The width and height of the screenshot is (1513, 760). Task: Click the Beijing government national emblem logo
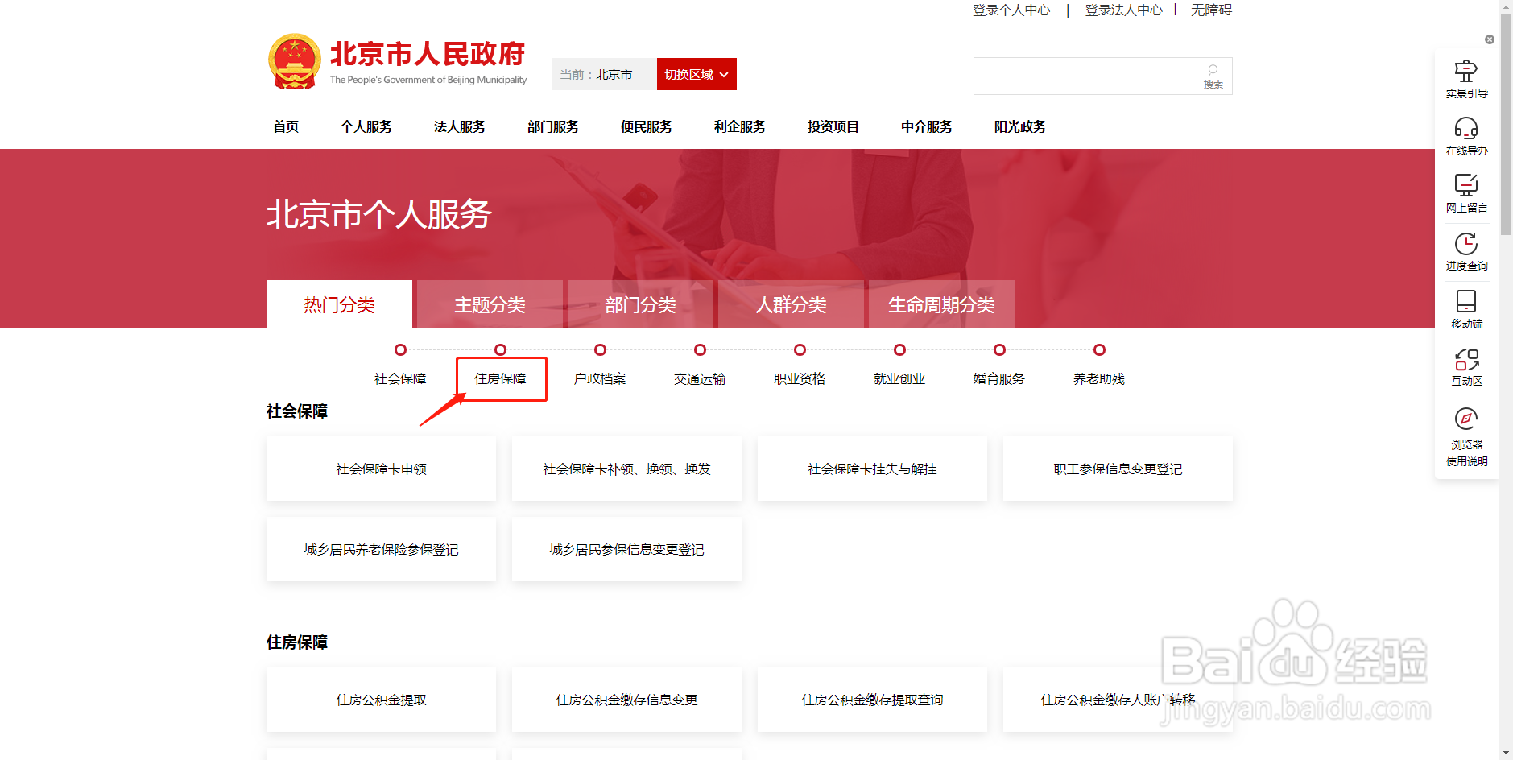pyautogui.click(x=294, y=60)
